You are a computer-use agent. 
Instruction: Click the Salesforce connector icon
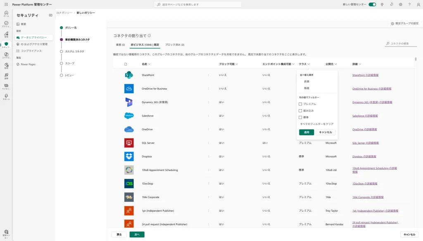(129, 116)
